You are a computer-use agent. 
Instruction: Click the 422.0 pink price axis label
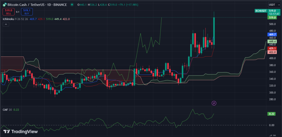pos(272,52)
